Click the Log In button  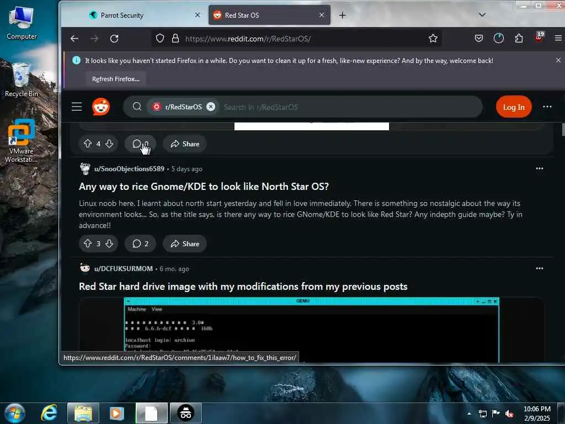[x=514, y=107]
